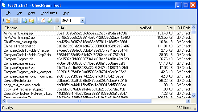
Task: Click the hash starting with 0078b23dde52
Action: point(93,38)
